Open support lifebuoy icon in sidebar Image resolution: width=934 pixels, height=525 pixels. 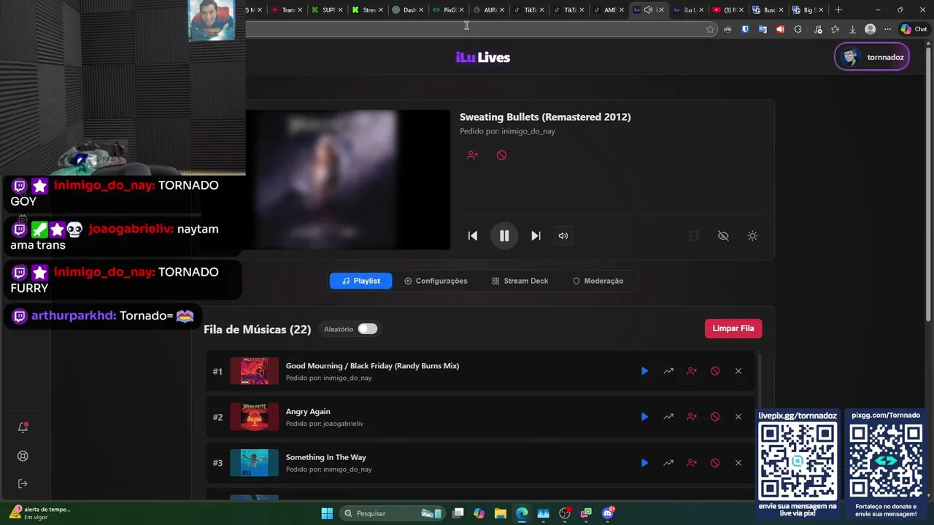23,456
